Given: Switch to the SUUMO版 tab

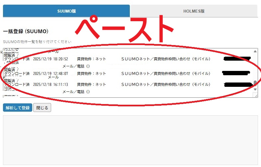Looking at the screenshot, I should 66,11.
